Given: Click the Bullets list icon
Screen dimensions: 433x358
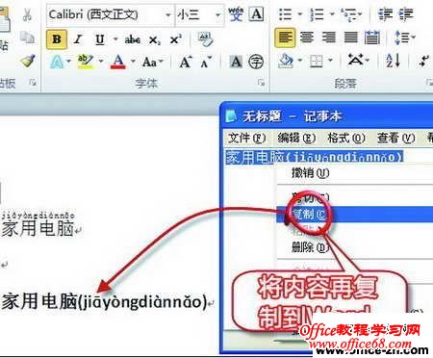Looking at the screenshot, I should [285, 14].
